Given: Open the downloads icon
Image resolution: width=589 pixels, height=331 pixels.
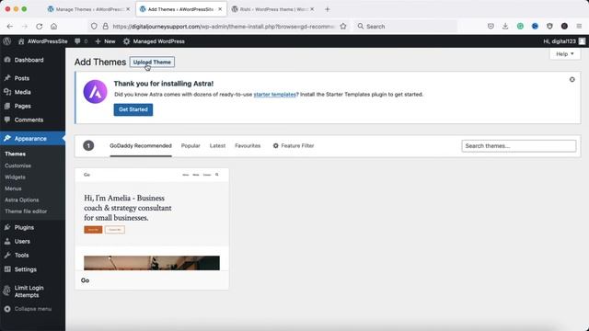Looking at the screenshot, I should (505, 27).
